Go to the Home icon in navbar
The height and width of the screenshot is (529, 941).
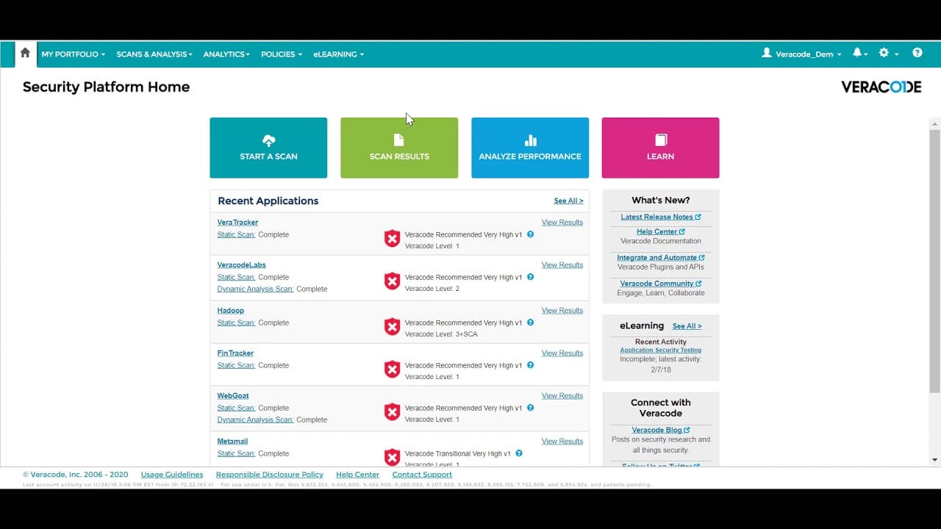point(25,53)
